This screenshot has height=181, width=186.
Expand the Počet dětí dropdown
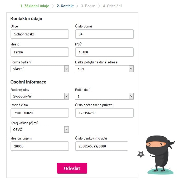tap(104, 96)
